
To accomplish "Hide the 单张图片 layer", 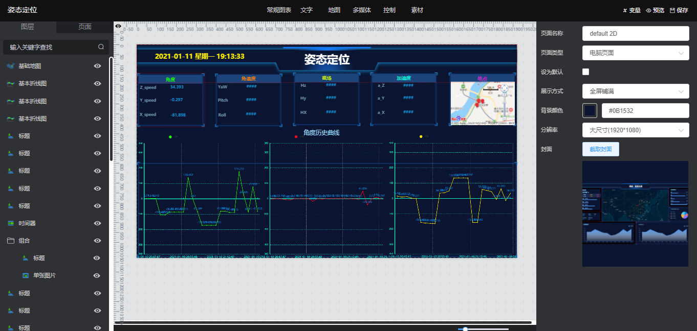I will (97, 275).
